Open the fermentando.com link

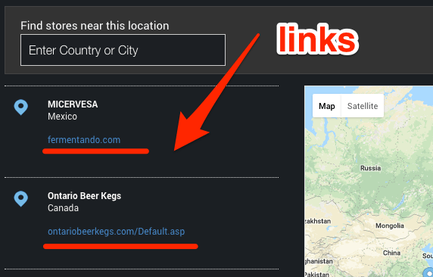(84, 140)
